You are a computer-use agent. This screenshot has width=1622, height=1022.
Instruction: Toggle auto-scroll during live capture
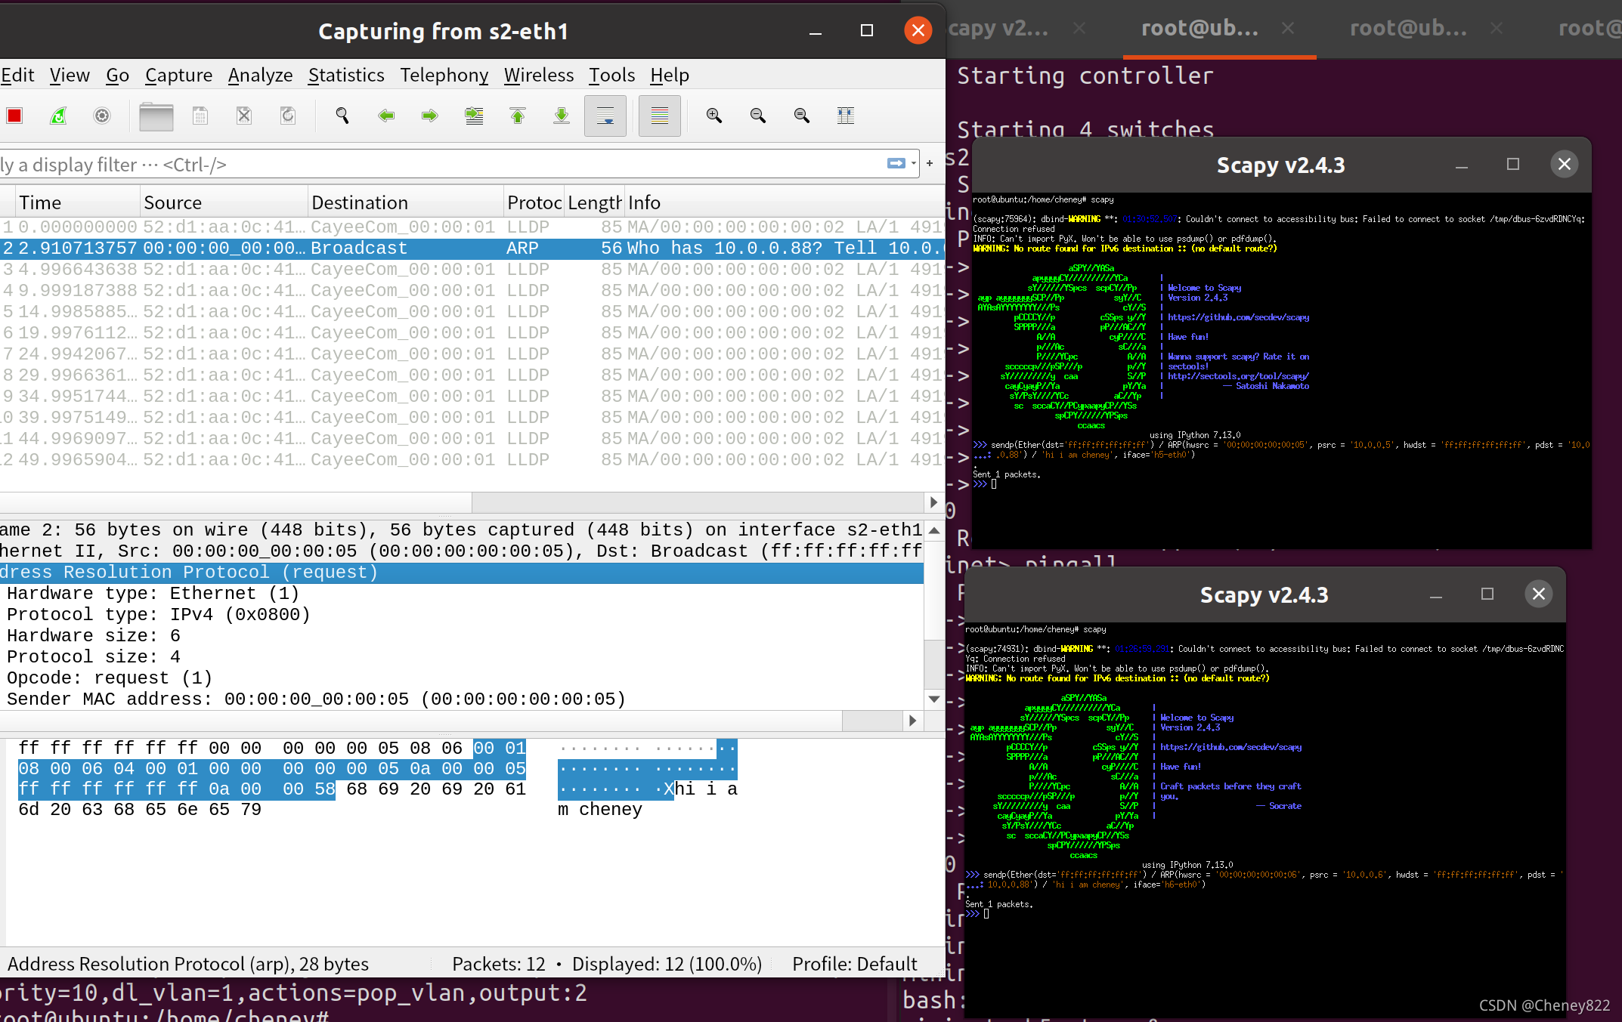click(605, 116)
